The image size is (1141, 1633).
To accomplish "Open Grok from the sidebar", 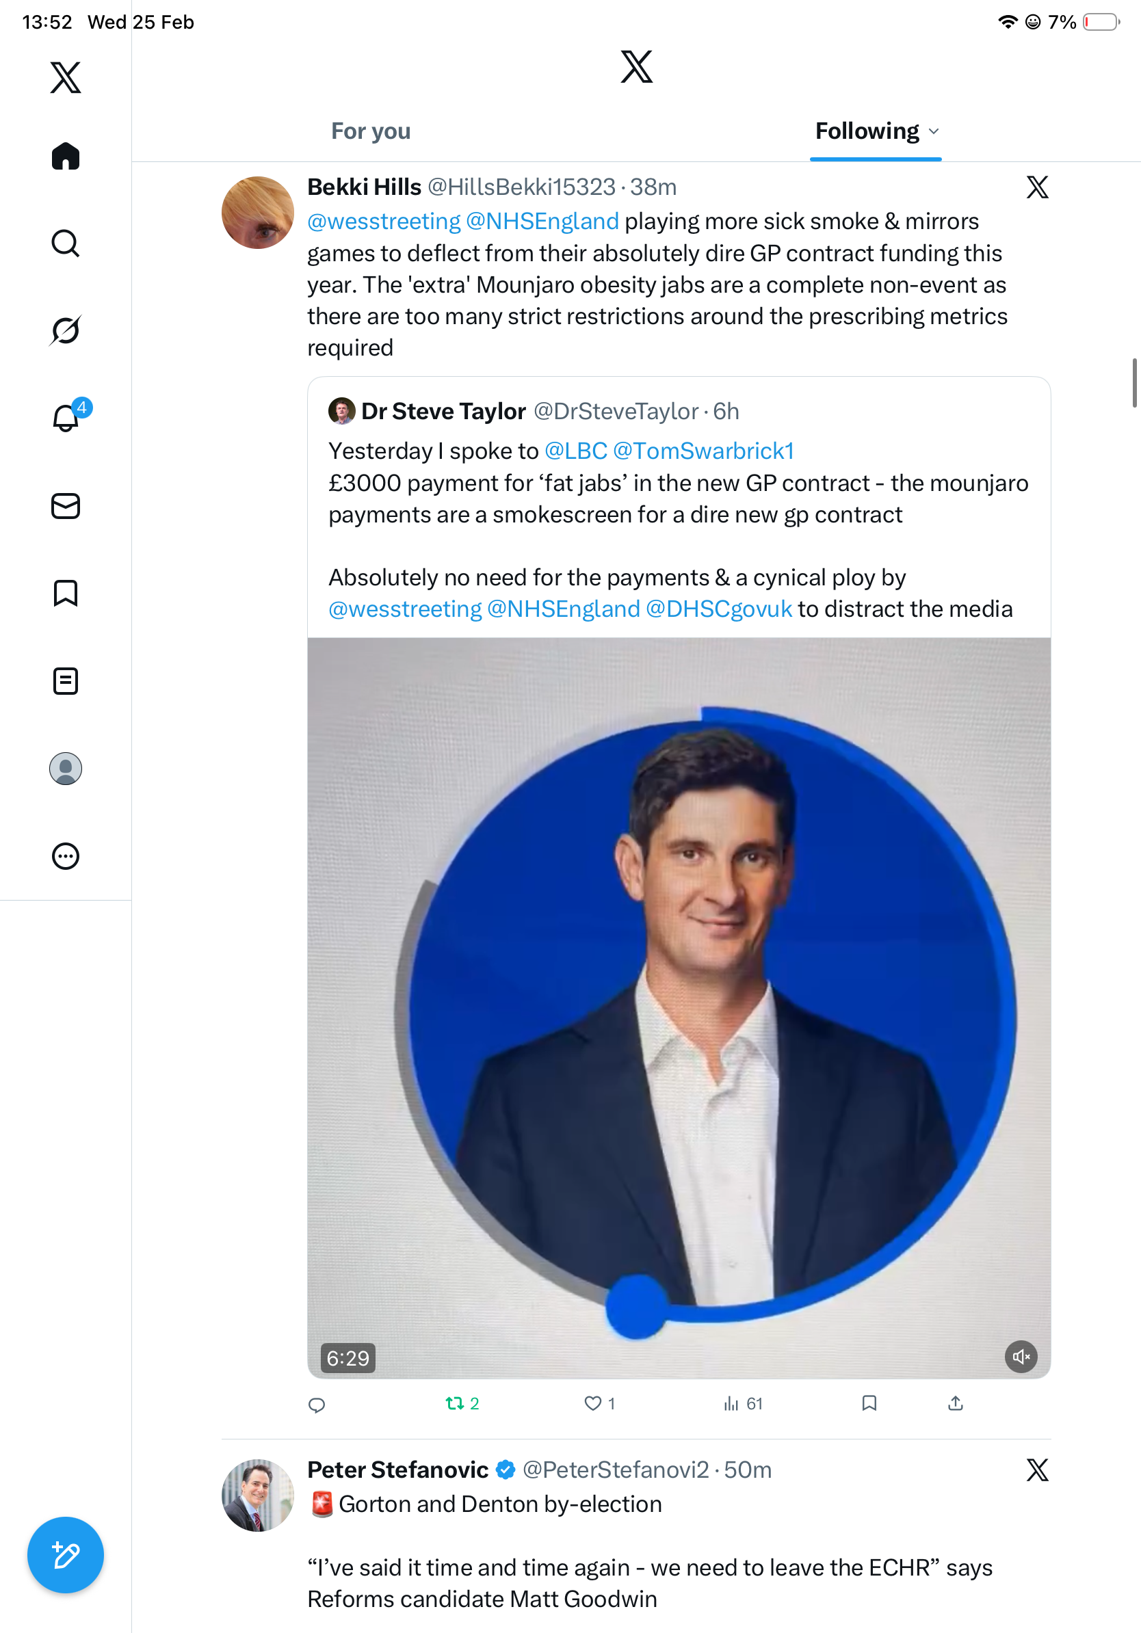I will [66, 330].
